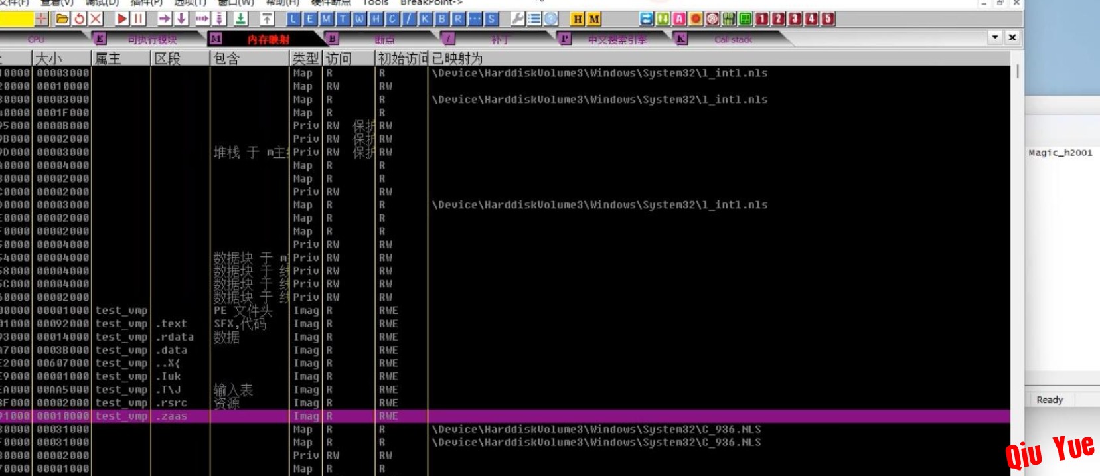Open appearance options list icon
The image size is (1100, 476).
click(x=534, y=19)
